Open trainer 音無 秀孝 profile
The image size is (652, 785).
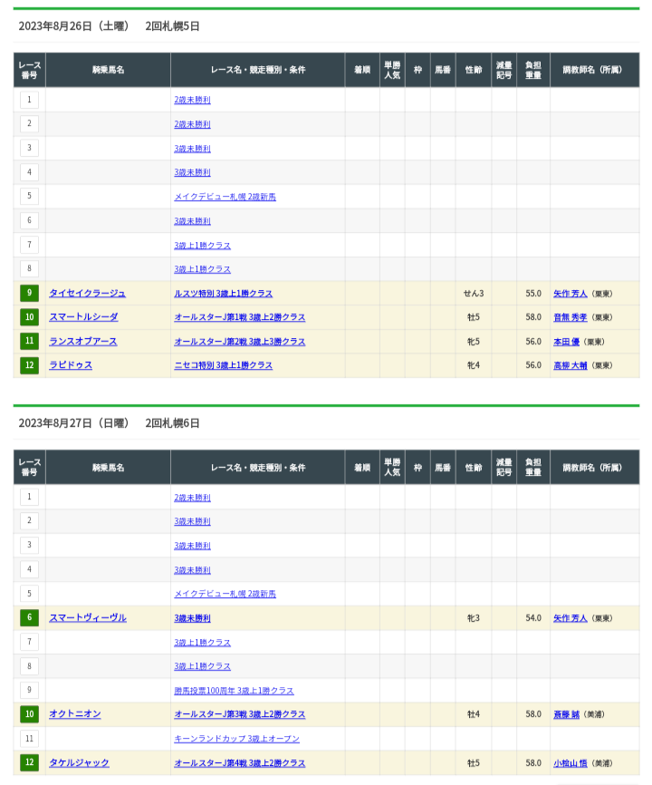570,317
